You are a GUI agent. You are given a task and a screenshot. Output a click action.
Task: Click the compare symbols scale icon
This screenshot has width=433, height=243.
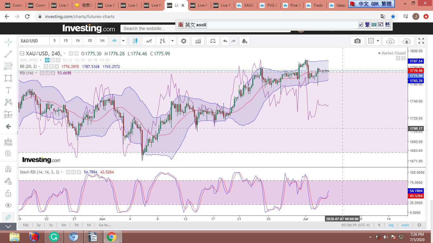(212, 41)
